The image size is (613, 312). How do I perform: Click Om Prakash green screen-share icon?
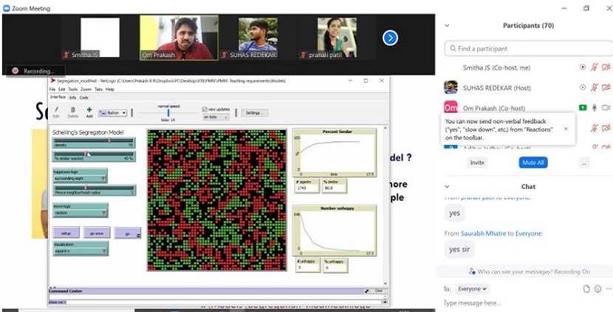[583, 108]
